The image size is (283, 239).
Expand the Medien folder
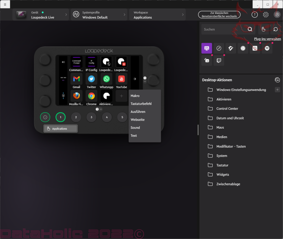(218, 137)
